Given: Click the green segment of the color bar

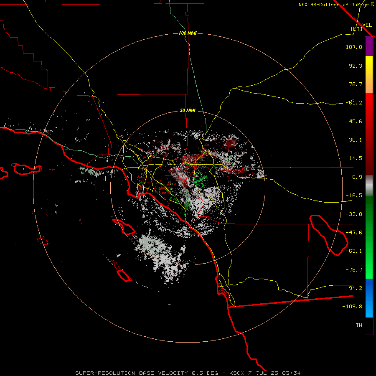Looking at the screenshot, I should coord(369,238).
